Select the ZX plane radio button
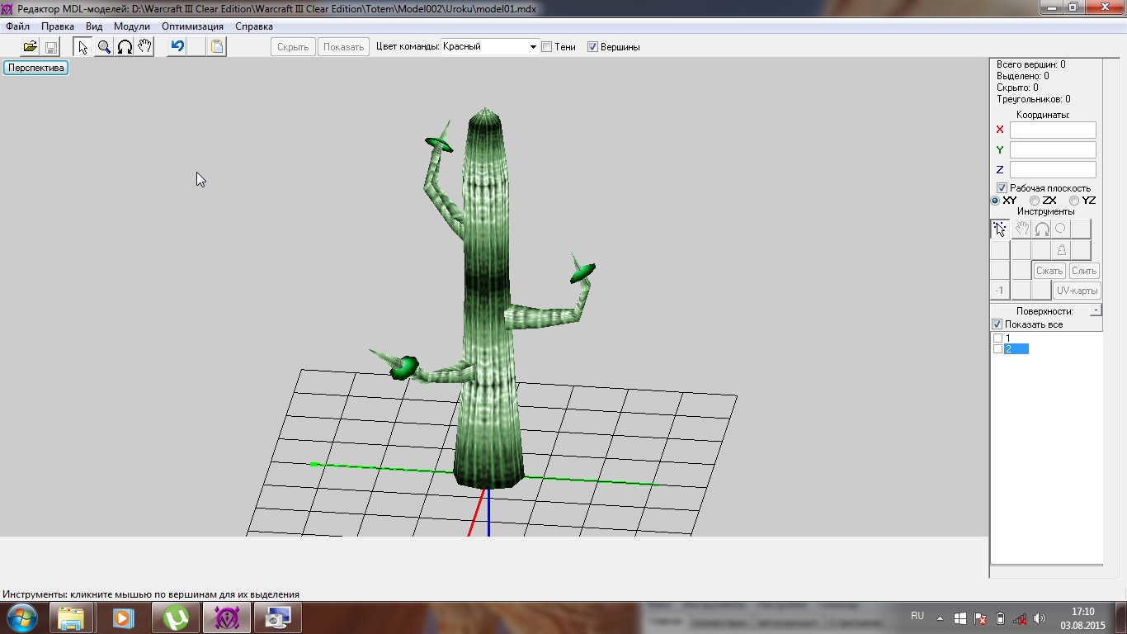Screen dimensions: 1127x634 point(1035,201)
